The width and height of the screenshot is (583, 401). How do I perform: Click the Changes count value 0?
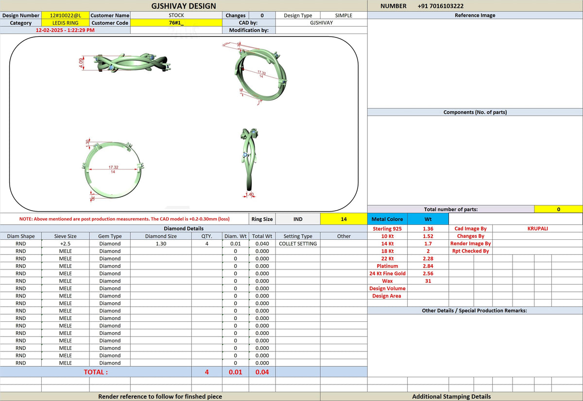point(262,15)
